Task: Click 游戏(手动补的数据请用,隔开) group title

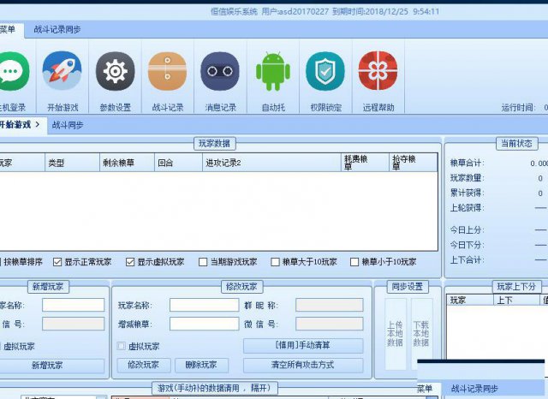Action: (x=214, y=388)
